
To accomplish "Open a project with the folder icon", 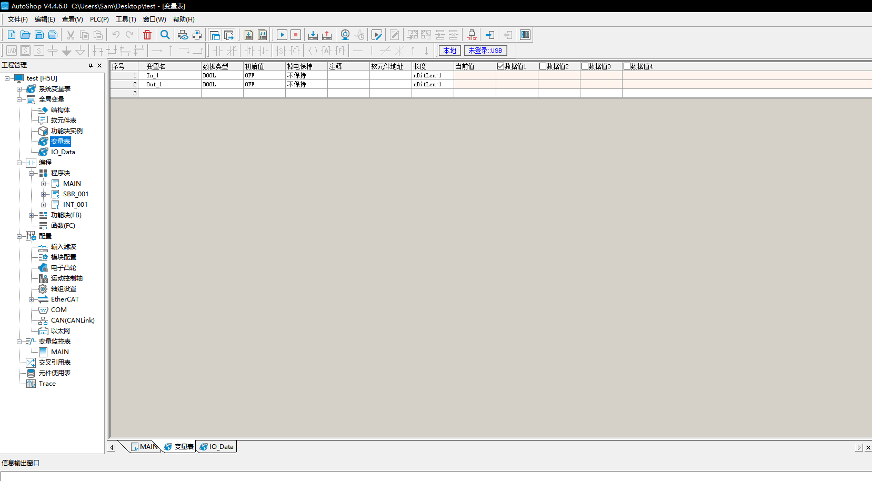I will (25, 35).
